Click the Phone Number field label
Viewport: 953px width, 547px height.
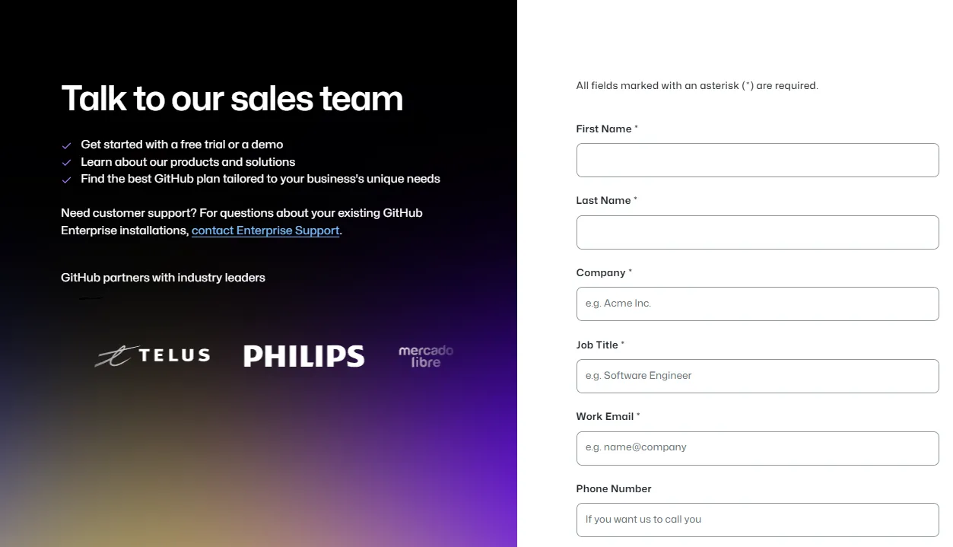pyautogui.click(x=614, y=489)
